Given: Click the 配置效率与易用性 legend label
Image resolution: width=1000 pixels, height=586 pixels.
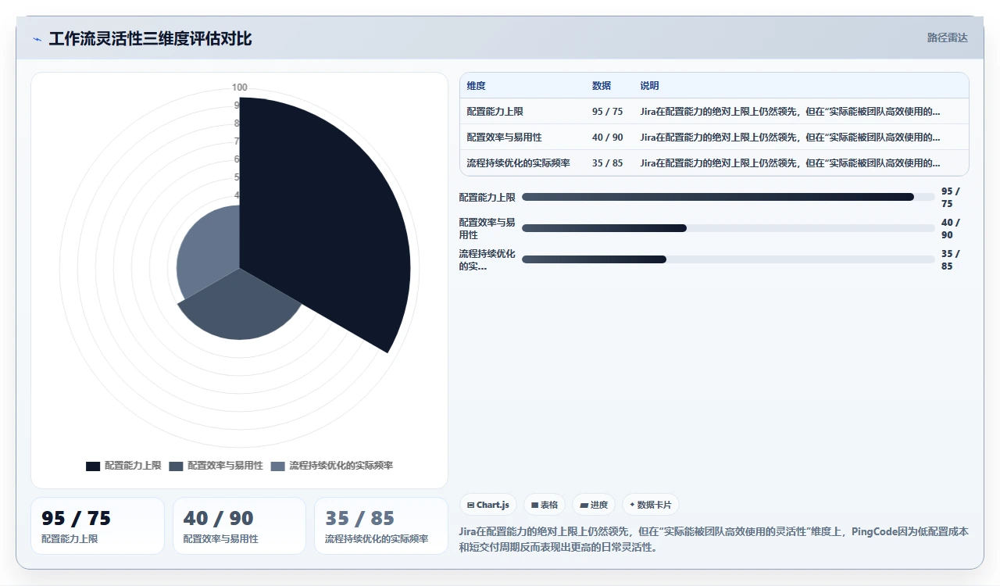Looking at the screenshot, I should click(x=225, y=466).
